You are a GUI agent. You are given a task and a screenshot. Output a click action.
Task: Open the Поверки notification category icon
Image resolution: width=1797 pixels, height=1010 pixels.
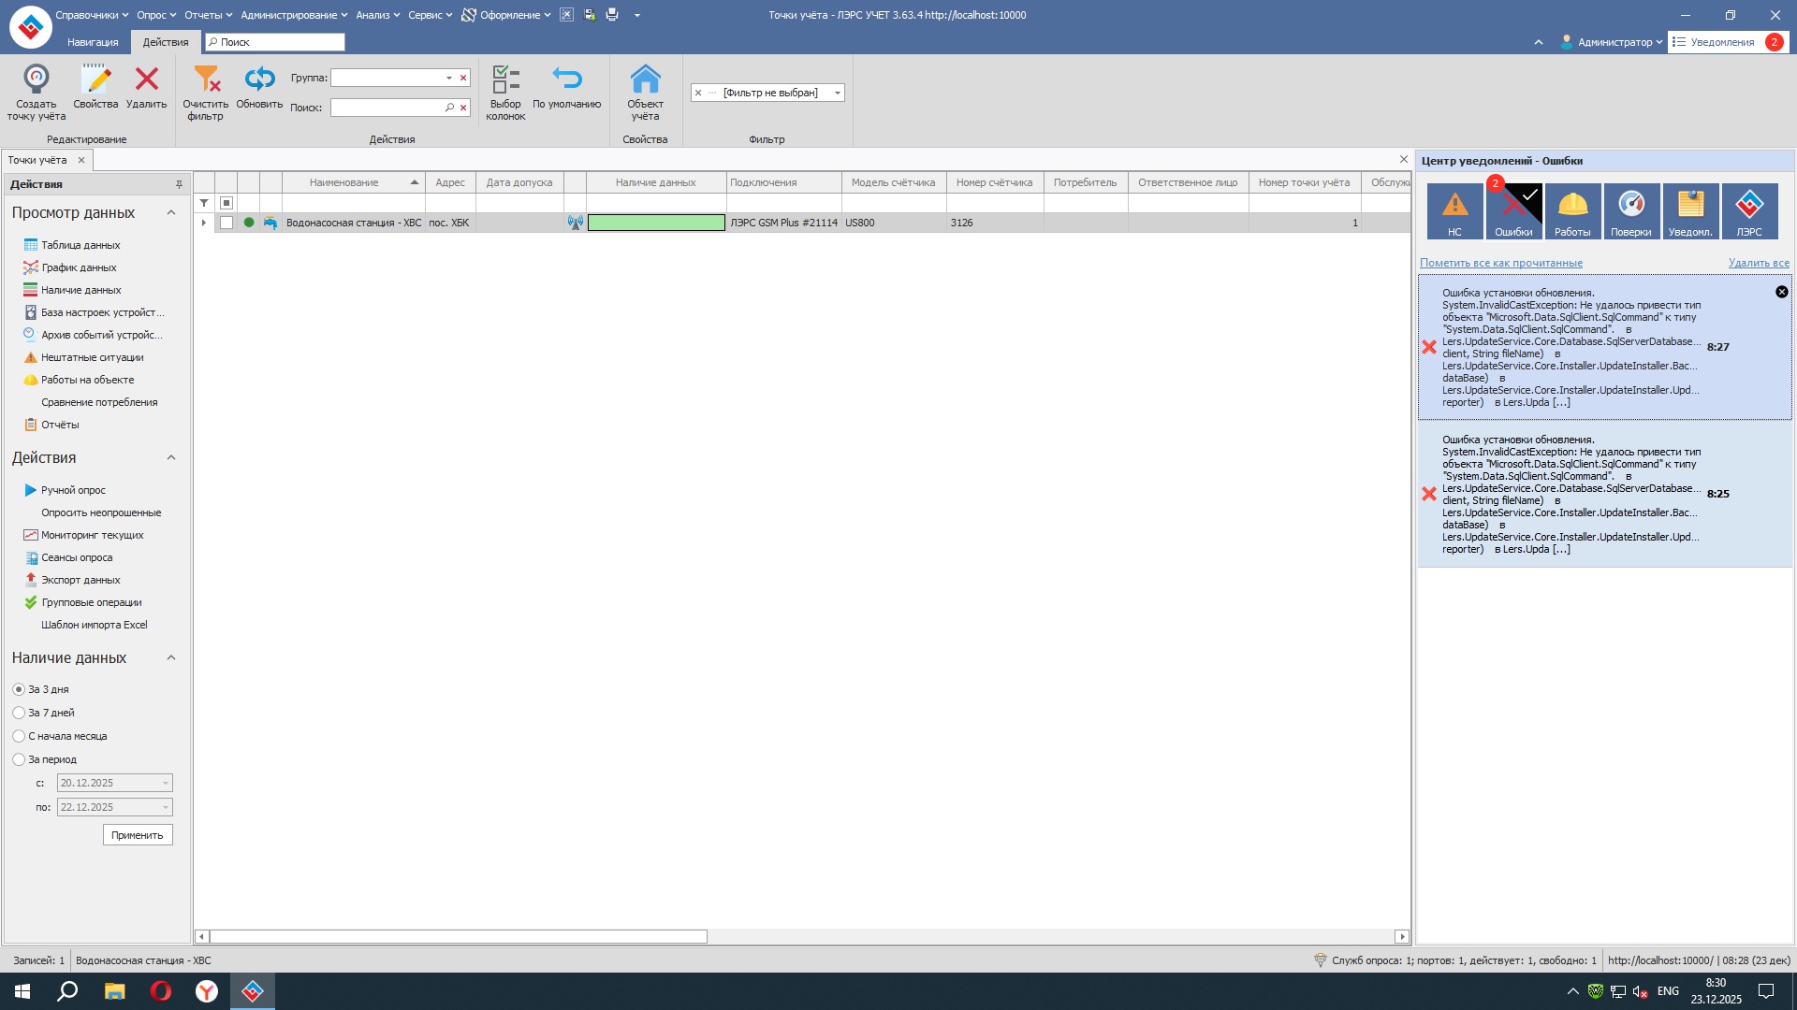click(x=1630, y=210)
